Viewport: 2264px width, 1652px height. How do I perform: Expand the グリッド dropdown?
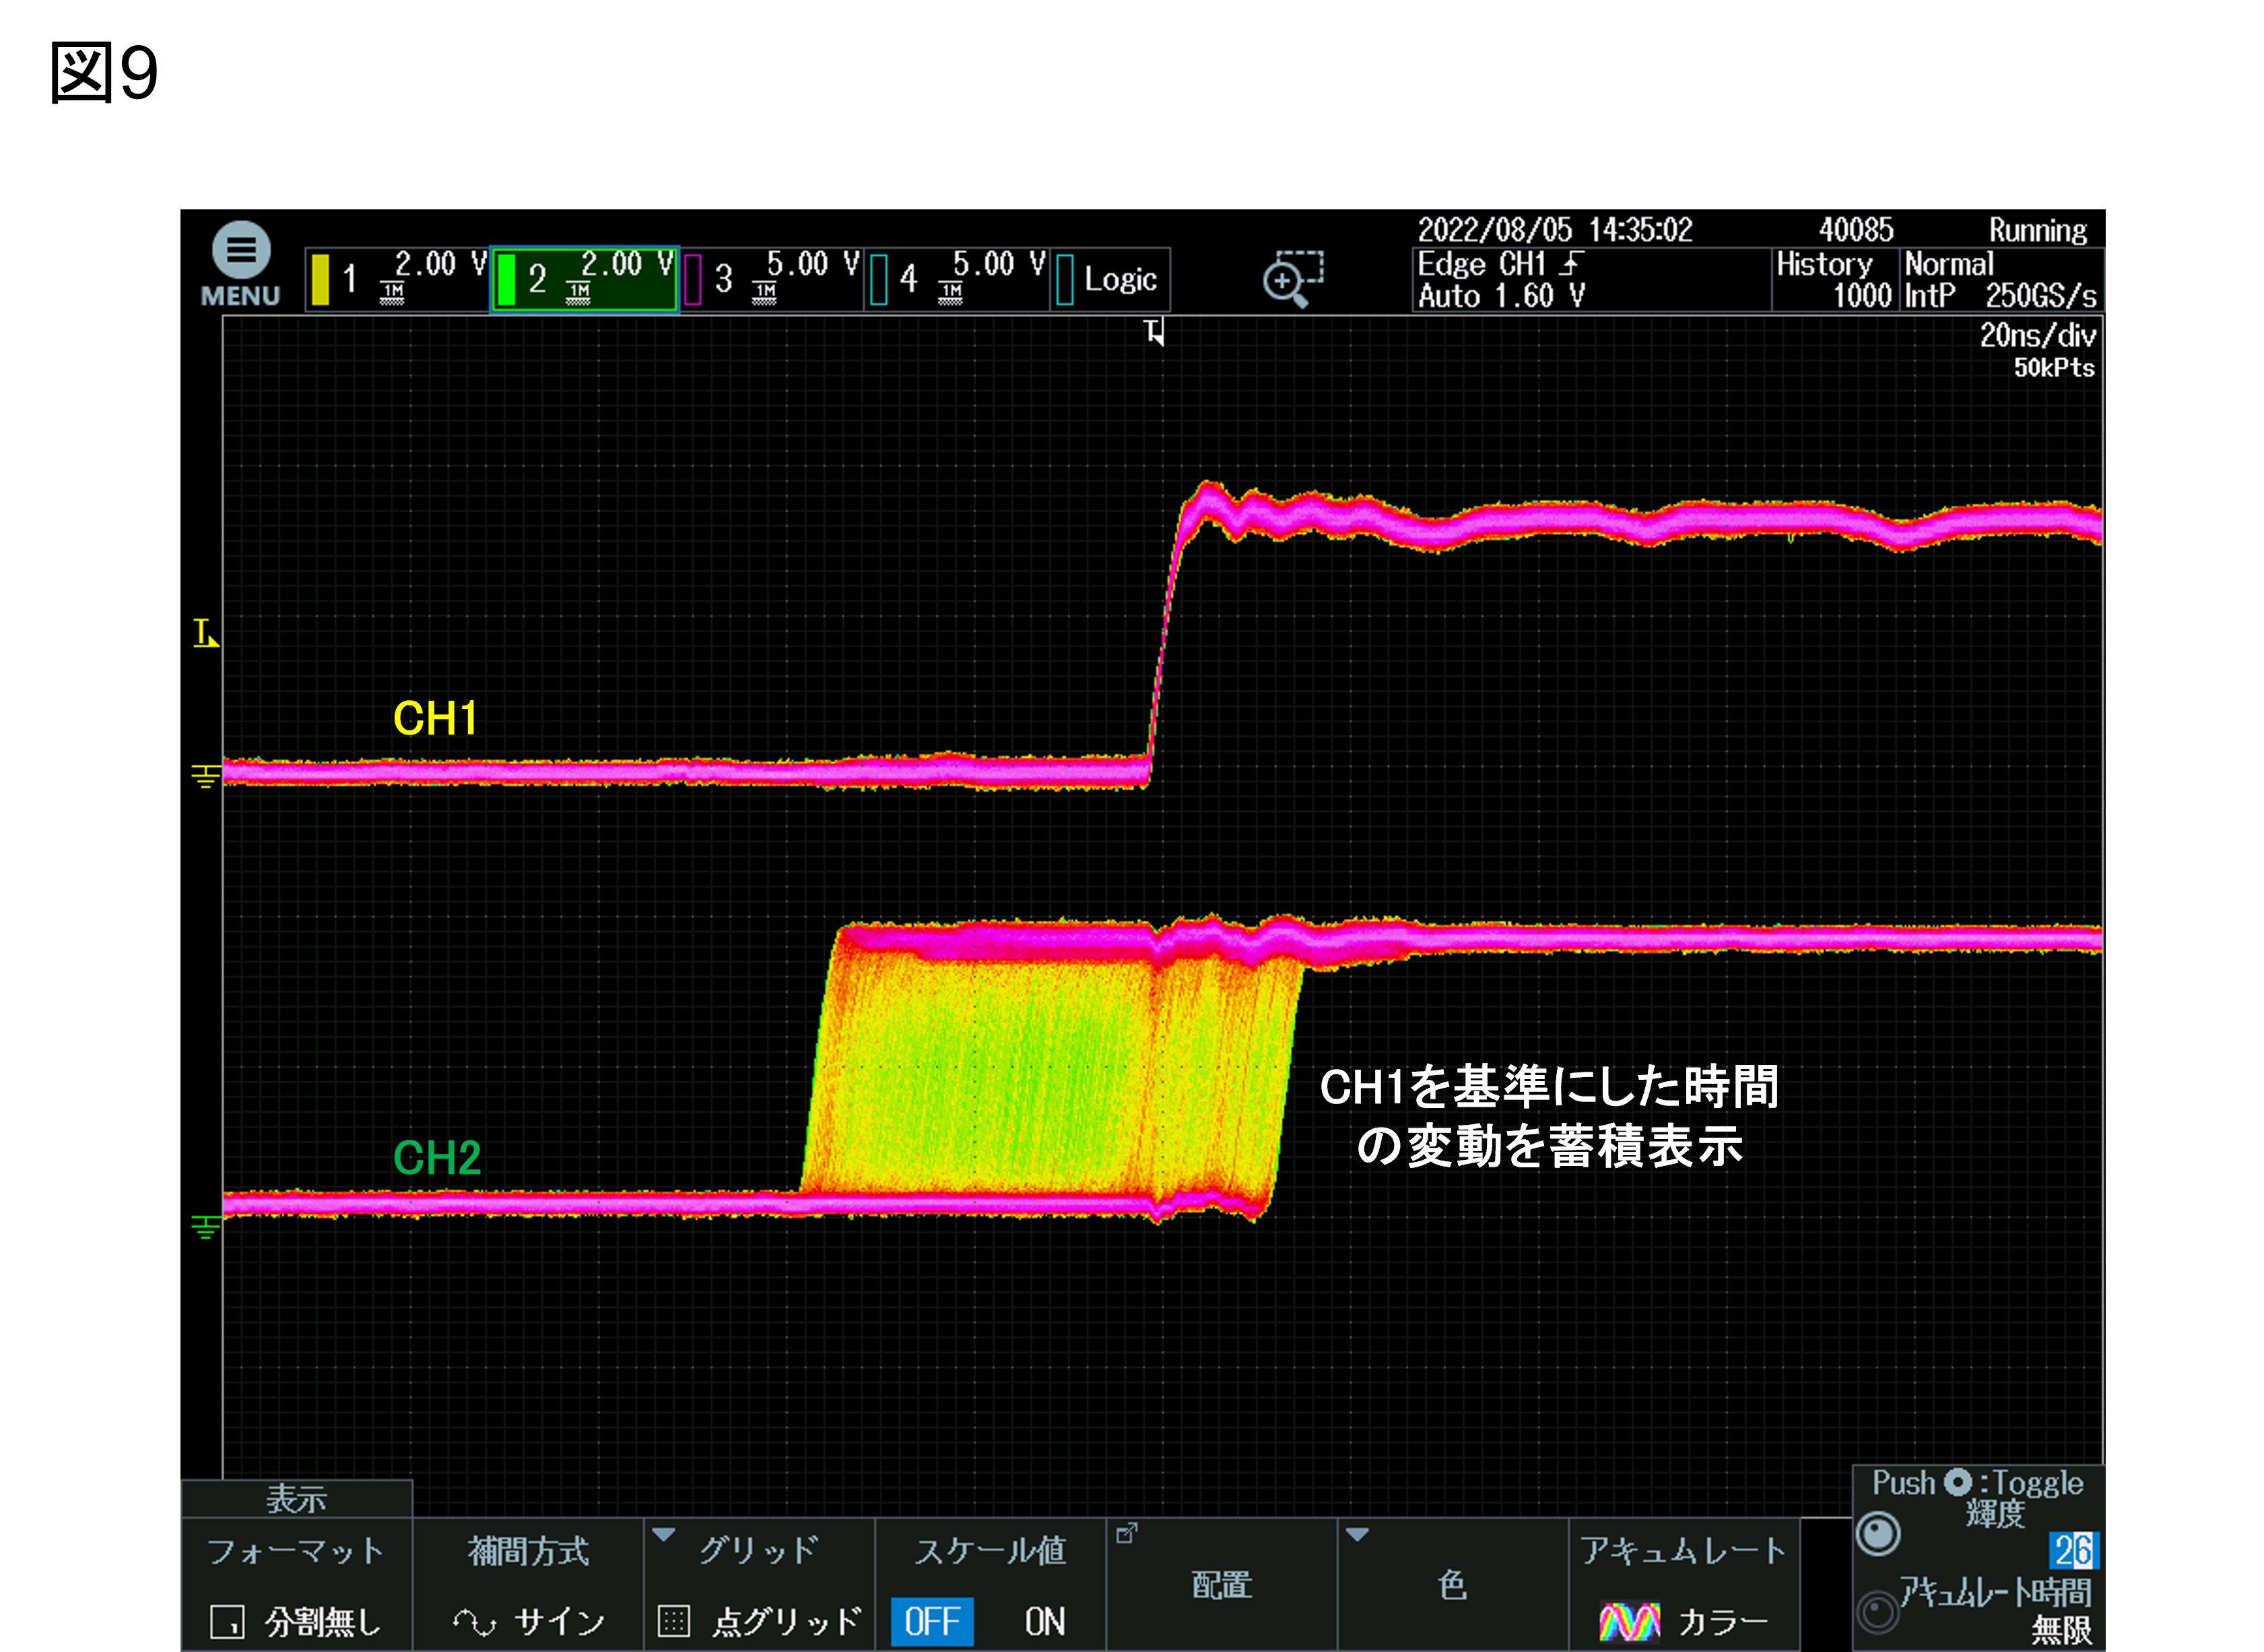tap(760, 1584)
